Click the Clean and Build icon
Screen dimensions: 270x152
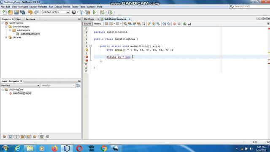tap(88, 12)
